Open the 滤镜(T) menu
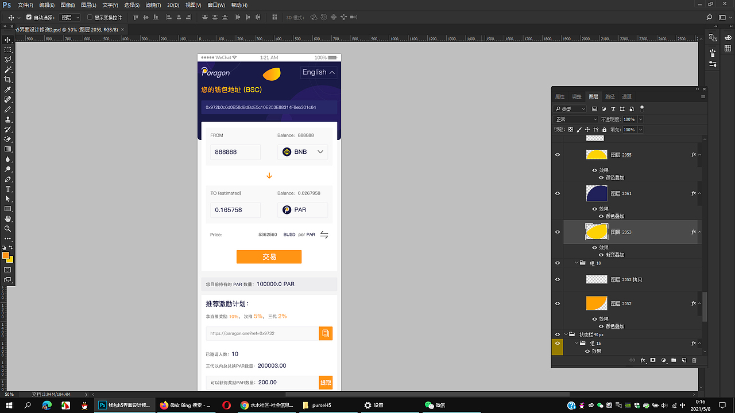Screen dimensions: 735x413 (153, 5)
